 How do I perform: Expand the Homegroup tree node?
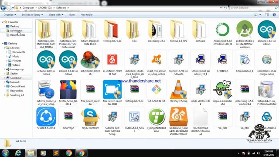point(5,69)
